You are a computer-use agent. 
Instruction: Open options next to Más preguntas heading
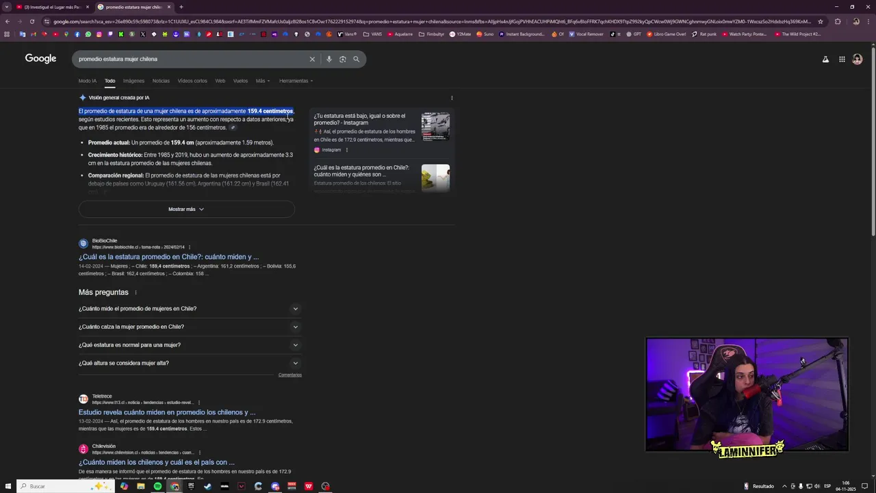[136, 292]
